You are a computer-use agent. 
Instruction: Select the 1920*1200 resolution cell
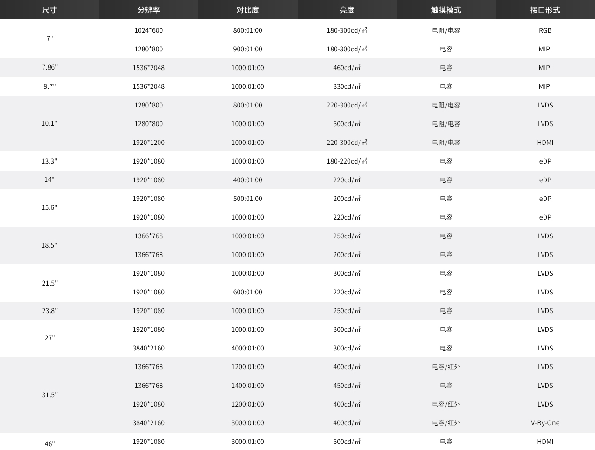[x=149, y=143]
